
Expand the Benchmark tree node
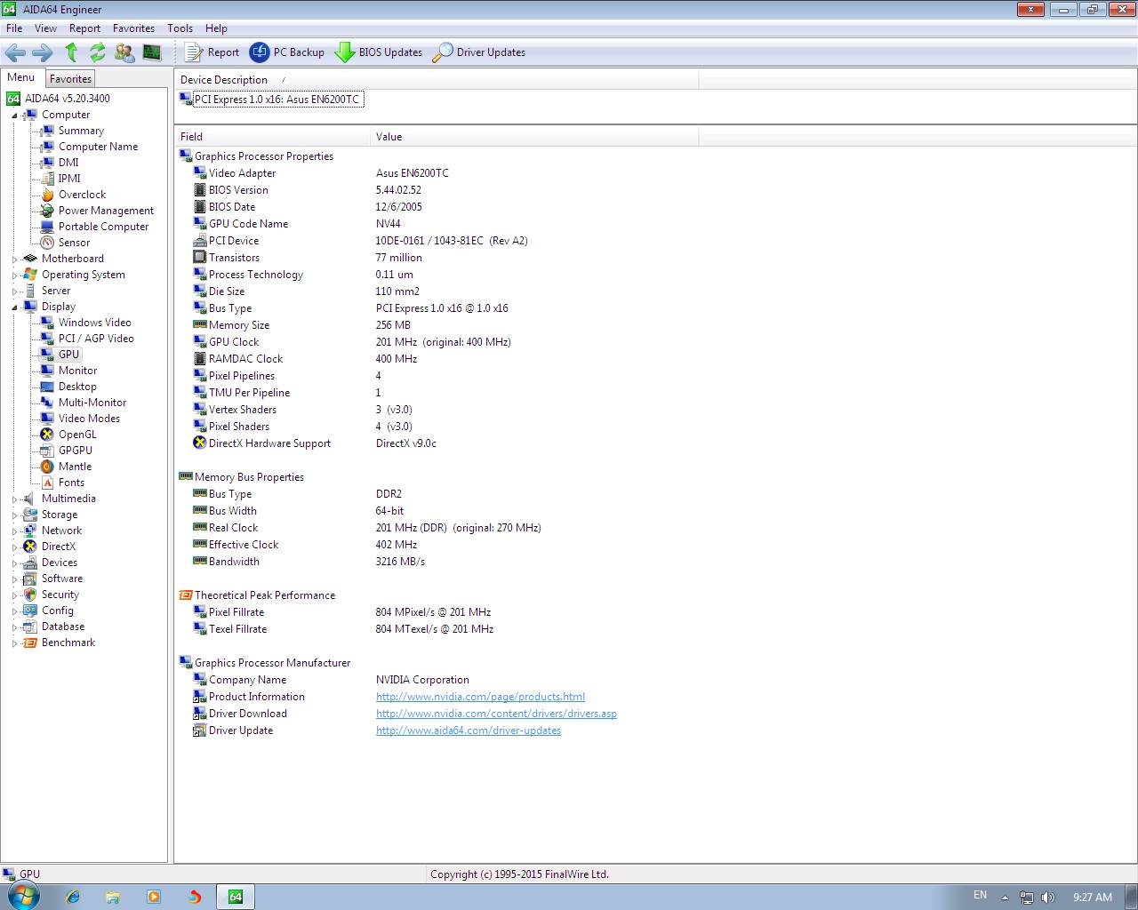[x=14, y=643]
